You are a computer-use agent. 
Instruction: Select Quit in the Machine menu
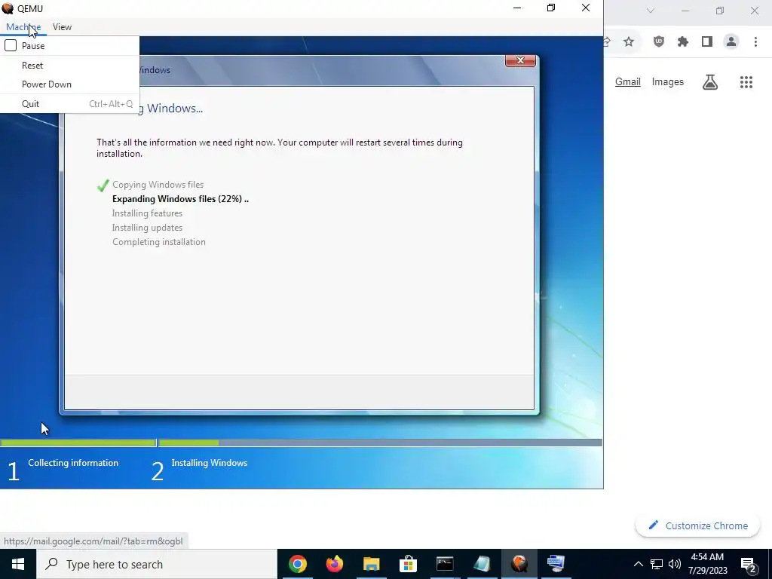pyautogui.click(x=30, y=104)
